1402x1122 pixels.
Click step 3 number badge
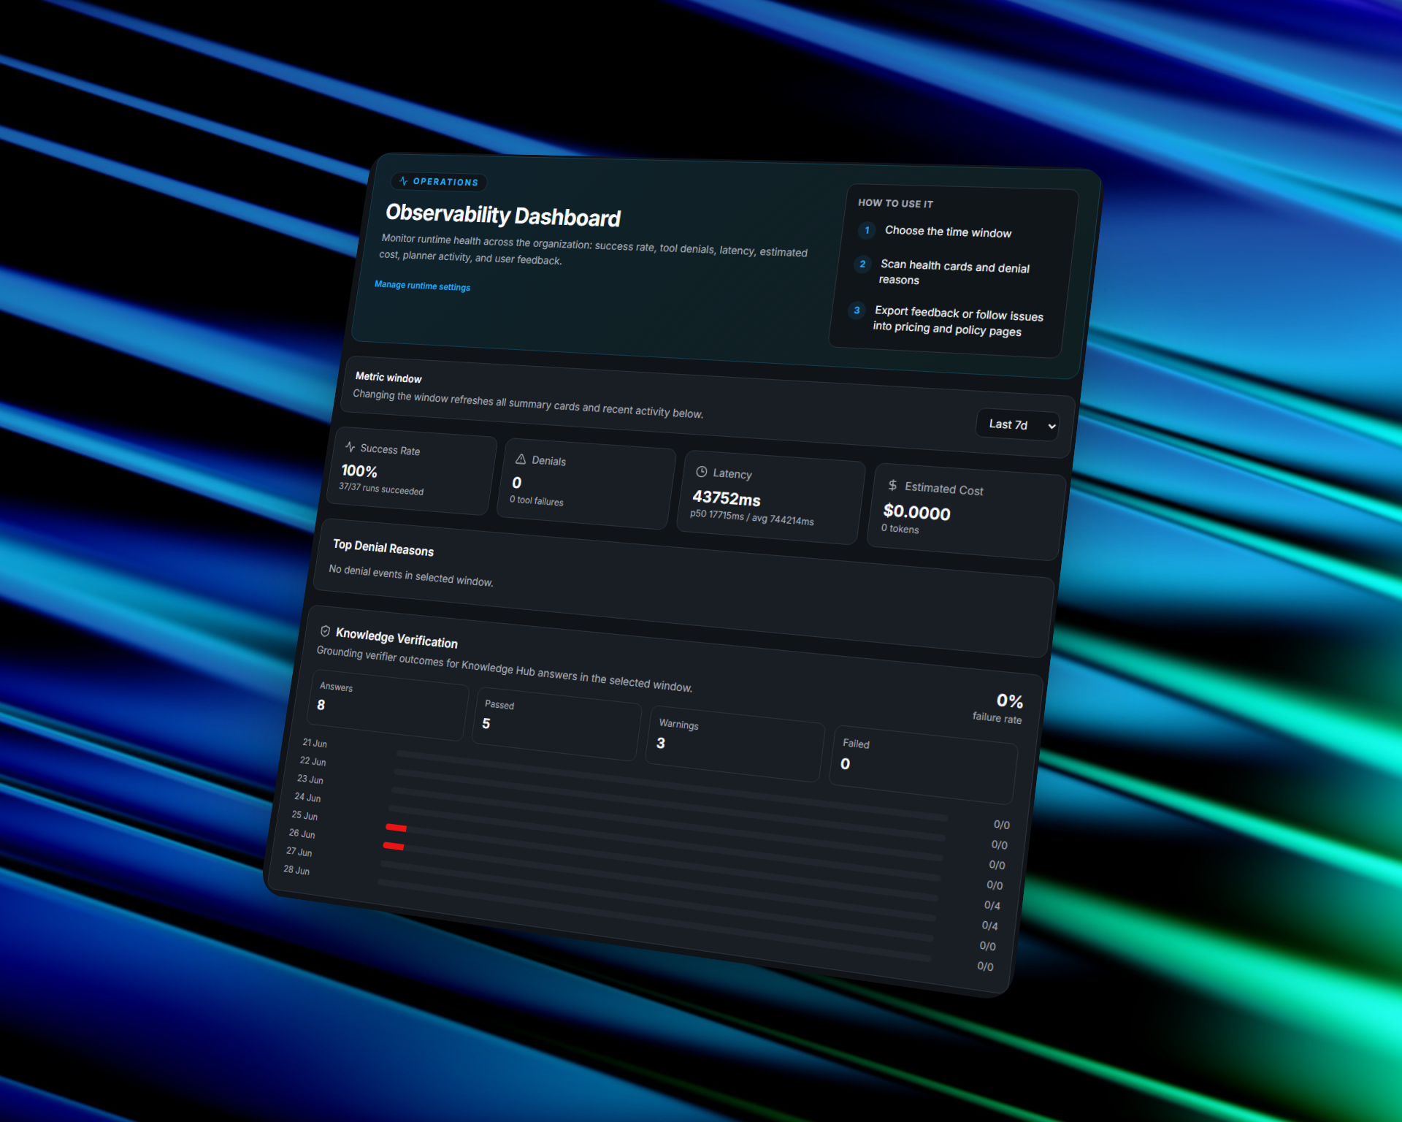point(857,310)
